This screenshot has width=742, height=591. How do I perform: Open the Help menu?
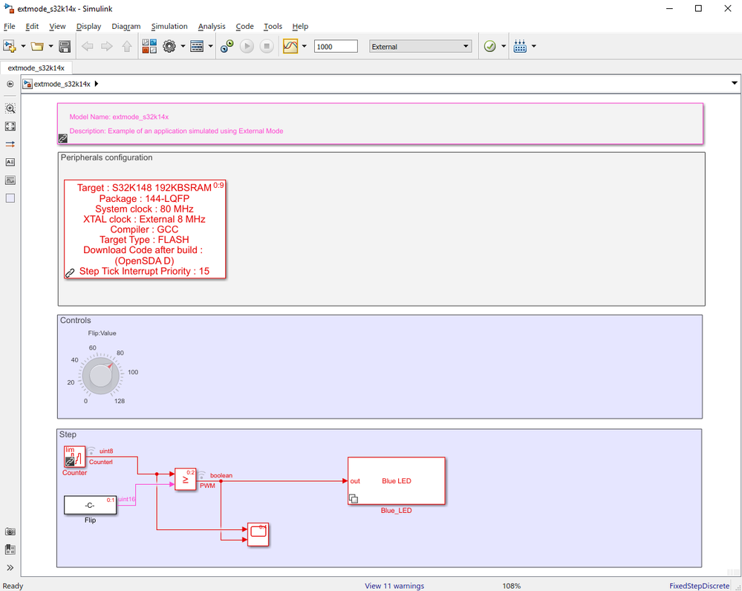pyautogui.click(x=300, y=27)
